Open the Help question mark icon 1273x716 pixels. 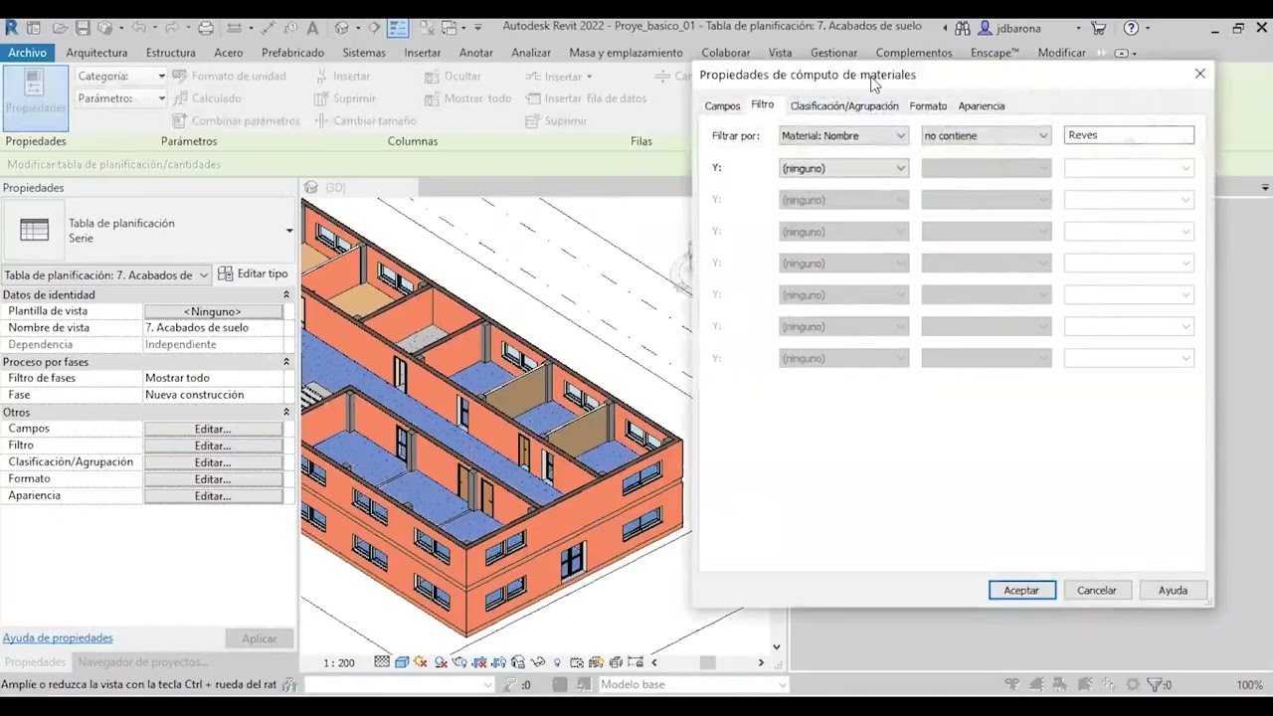[1131, 28]
